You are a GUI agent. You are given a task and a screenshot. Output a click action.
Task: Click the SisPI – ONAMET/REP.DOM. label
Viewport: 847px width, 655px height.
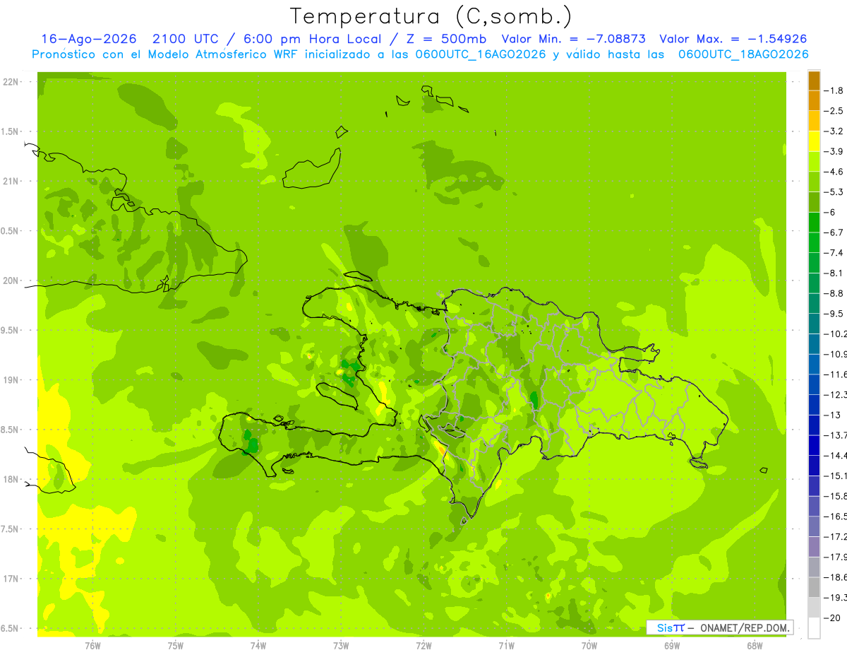[x=719, y=627]
